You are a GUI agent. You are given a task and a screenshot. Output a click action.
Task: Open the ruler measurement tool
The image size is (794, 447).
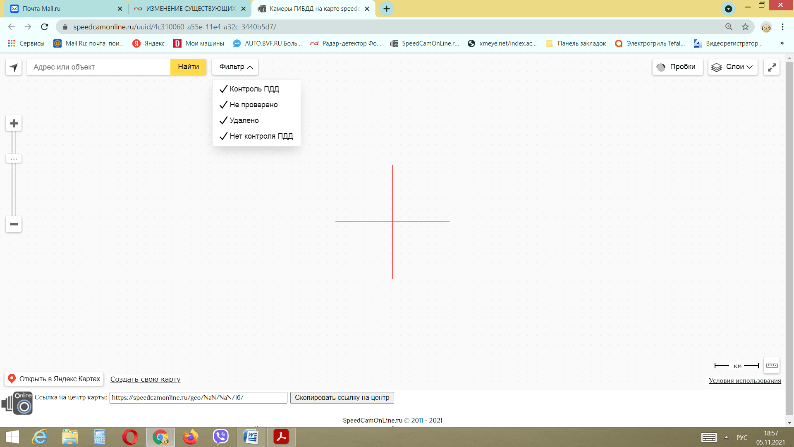772,365
